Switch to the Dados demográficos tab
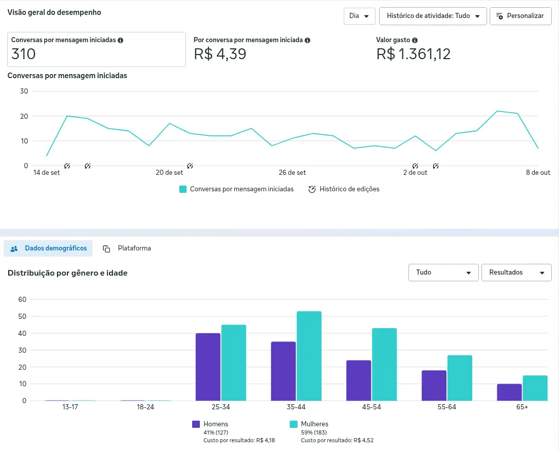 coord(48,248)
